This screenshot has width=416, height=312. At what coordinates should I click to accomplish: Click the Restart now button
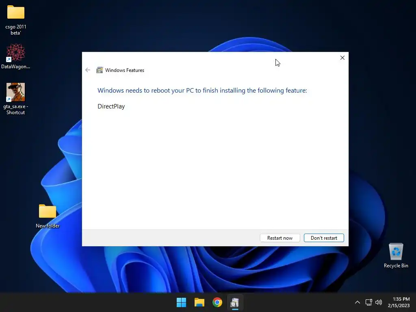pyautogui.click(x=280, y=238)
